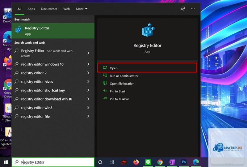Open Google Chrome from the taskbar
The width and height of the screenshot is (247, 167).
pos(160,162)
